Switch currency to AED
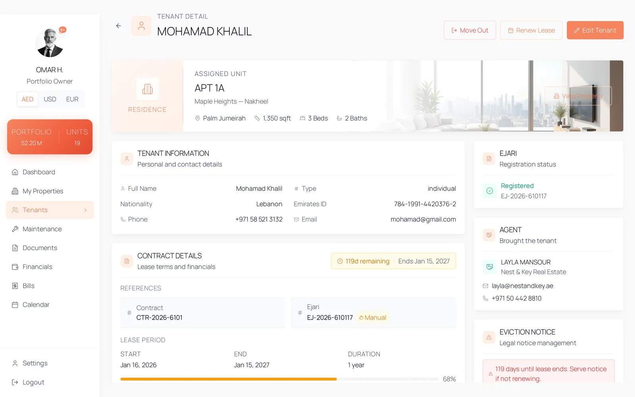Screen dimensions: 635x397 (27, 99)
